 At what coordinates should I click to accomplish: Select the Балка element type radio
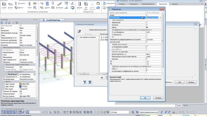(147, 27)
